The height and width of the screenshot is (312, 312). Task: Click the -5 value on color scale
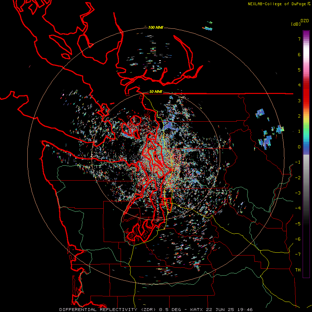(298, 224)
